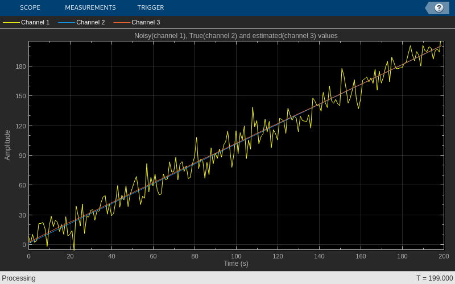This screenshot has height=284, width=455.
Task: Click the T = 199.000 time readout
Action: 435,278
